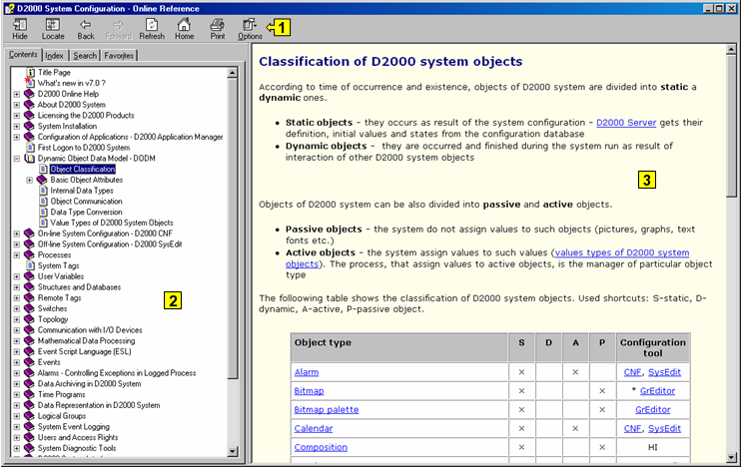The width and height of the screenshot is (742, 468).
Task: Collapse the Dynamic Object Data Model node
Action: (x=17, y=159)
